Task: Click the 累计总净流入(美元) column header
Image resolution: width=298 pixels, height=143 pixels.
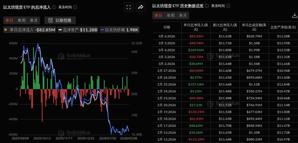Action: (225, 27)
